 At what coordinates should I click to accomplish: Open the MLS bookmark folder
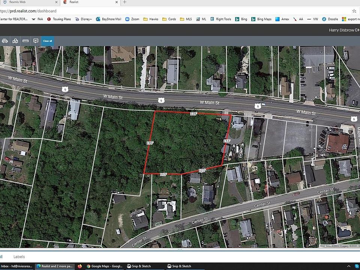coord(186,19)
